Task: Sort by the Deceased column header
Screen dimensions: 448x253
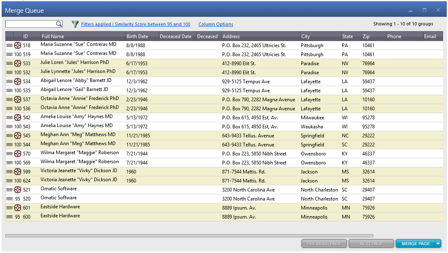Action: pyautogui.click(x=209, y=36)
